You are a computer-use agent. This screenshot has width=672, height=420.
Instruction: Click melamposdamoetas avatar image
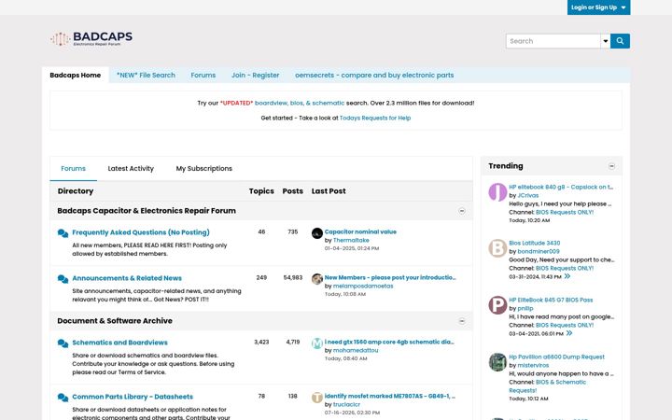coord(317,279)
